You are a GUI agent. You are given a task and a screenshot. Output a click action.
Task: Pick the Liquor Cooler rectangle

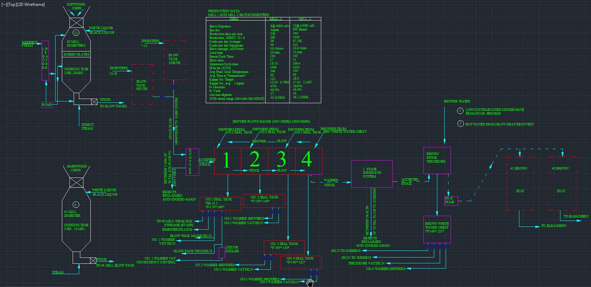coord(221,253)
